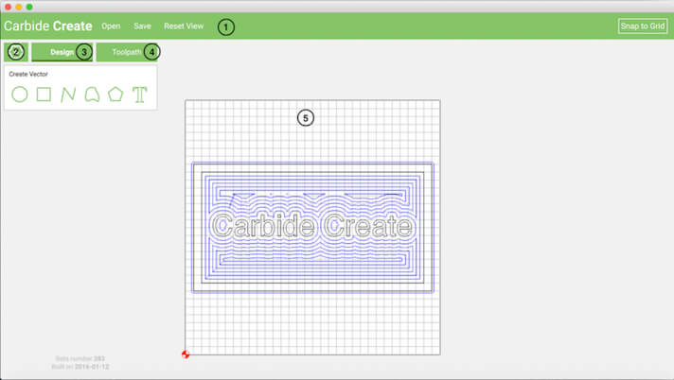Select the Circle vector tool
674x380 pixels.
pyautogui.click(x=19, y=94)
